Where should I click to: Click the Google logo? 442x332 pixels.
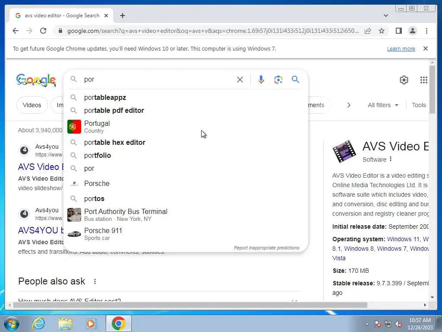(36, 80)
